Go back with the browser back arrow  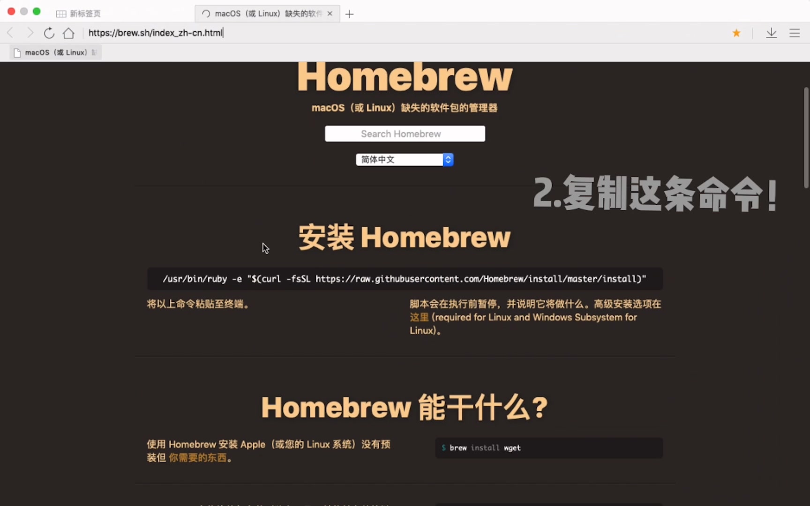(10, 33)
